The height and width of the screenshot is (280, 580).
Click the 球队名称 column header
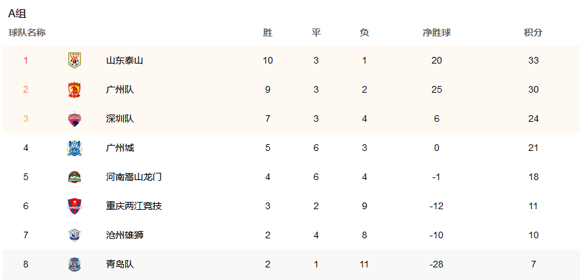pos(27,32)
